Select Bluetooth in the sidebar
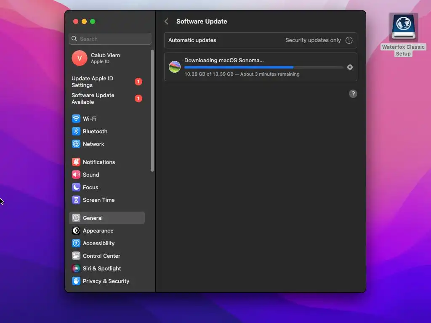 point(107,131)
